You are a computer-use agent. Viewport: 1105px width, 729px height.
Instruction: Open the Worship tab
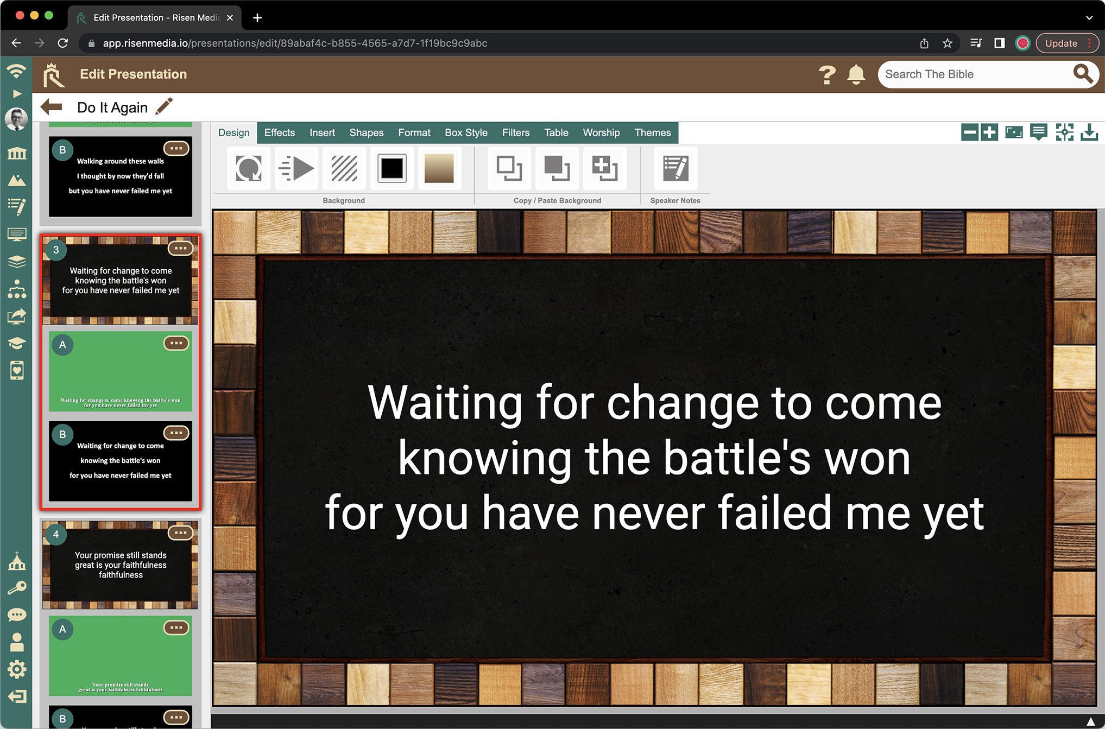click(x=601, y=132)
